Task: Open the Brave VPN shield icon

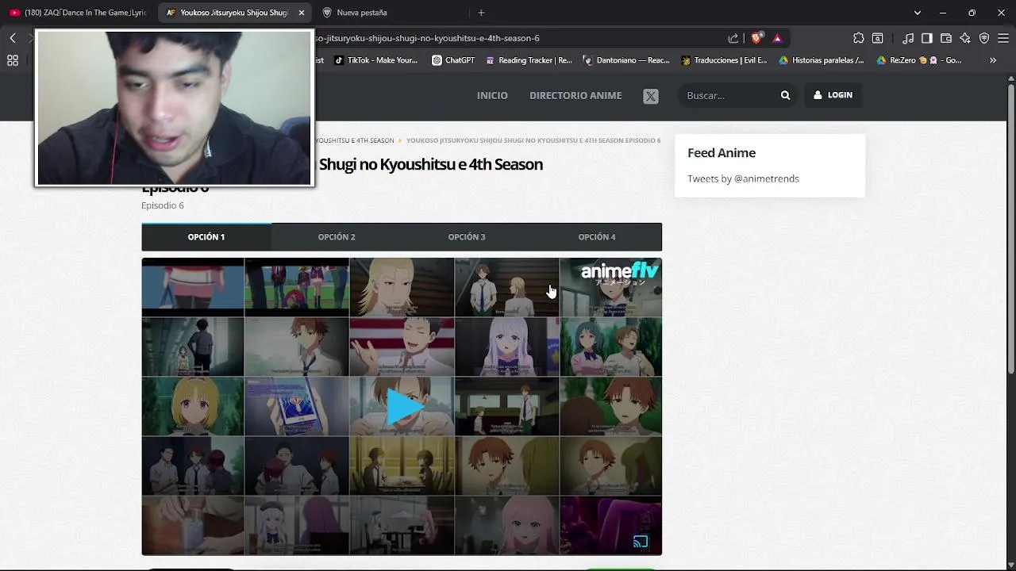Action: (x=984, y=38)
